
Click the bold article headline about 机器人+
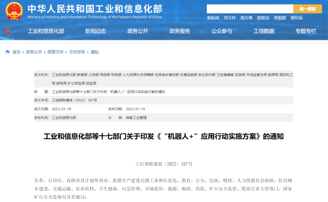[x=164, y=137]
